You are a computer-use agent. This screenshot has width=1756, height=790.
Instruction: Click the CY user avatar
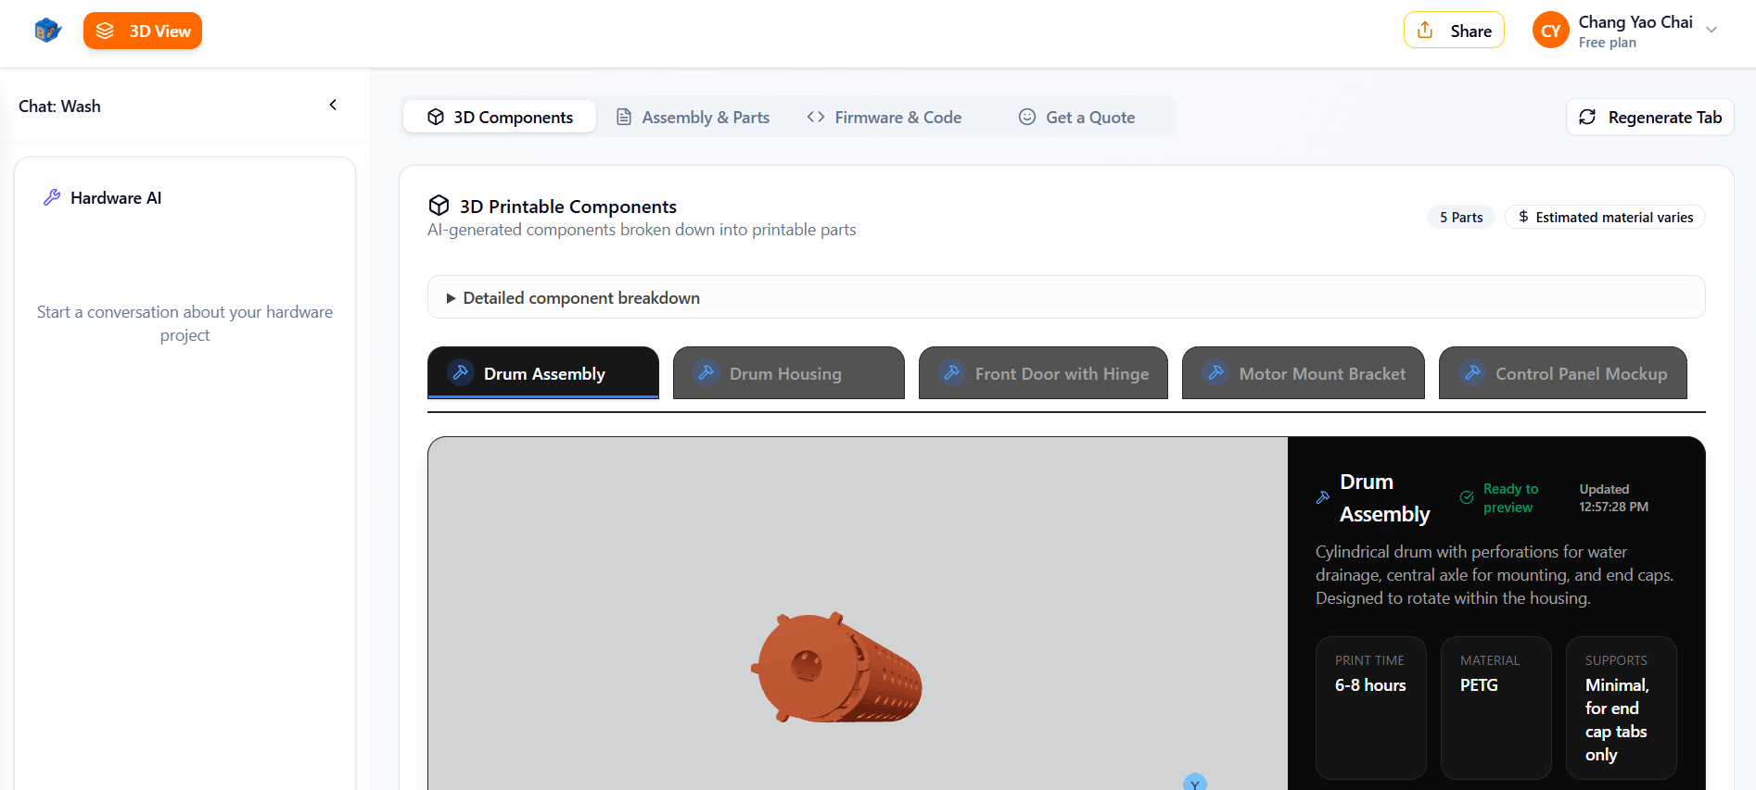pos(1550,31)
